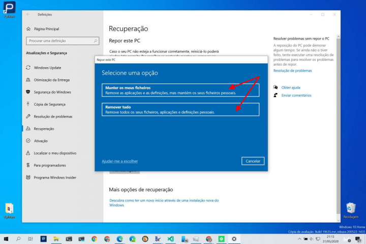Click the 'Enviar comentários' link
Screen dimensions: 366x244
coord(296,95)
